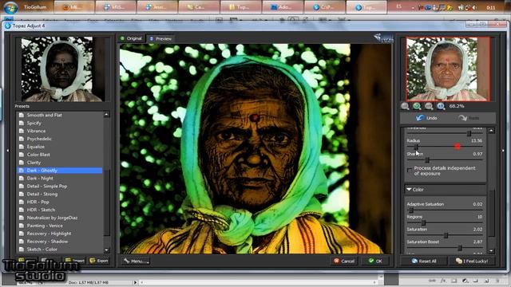Enable Process details independent of exposure

(x=410, y=170)
